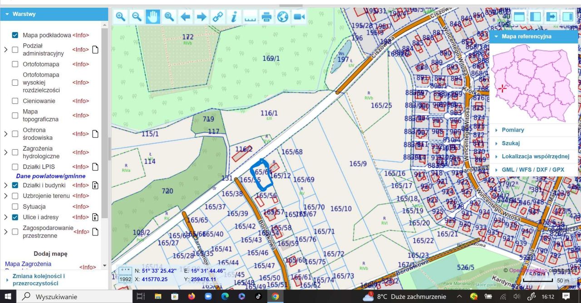Expand the Podział administracyjny layer tree
Viewport: 581px width, 303px height.
5,49
